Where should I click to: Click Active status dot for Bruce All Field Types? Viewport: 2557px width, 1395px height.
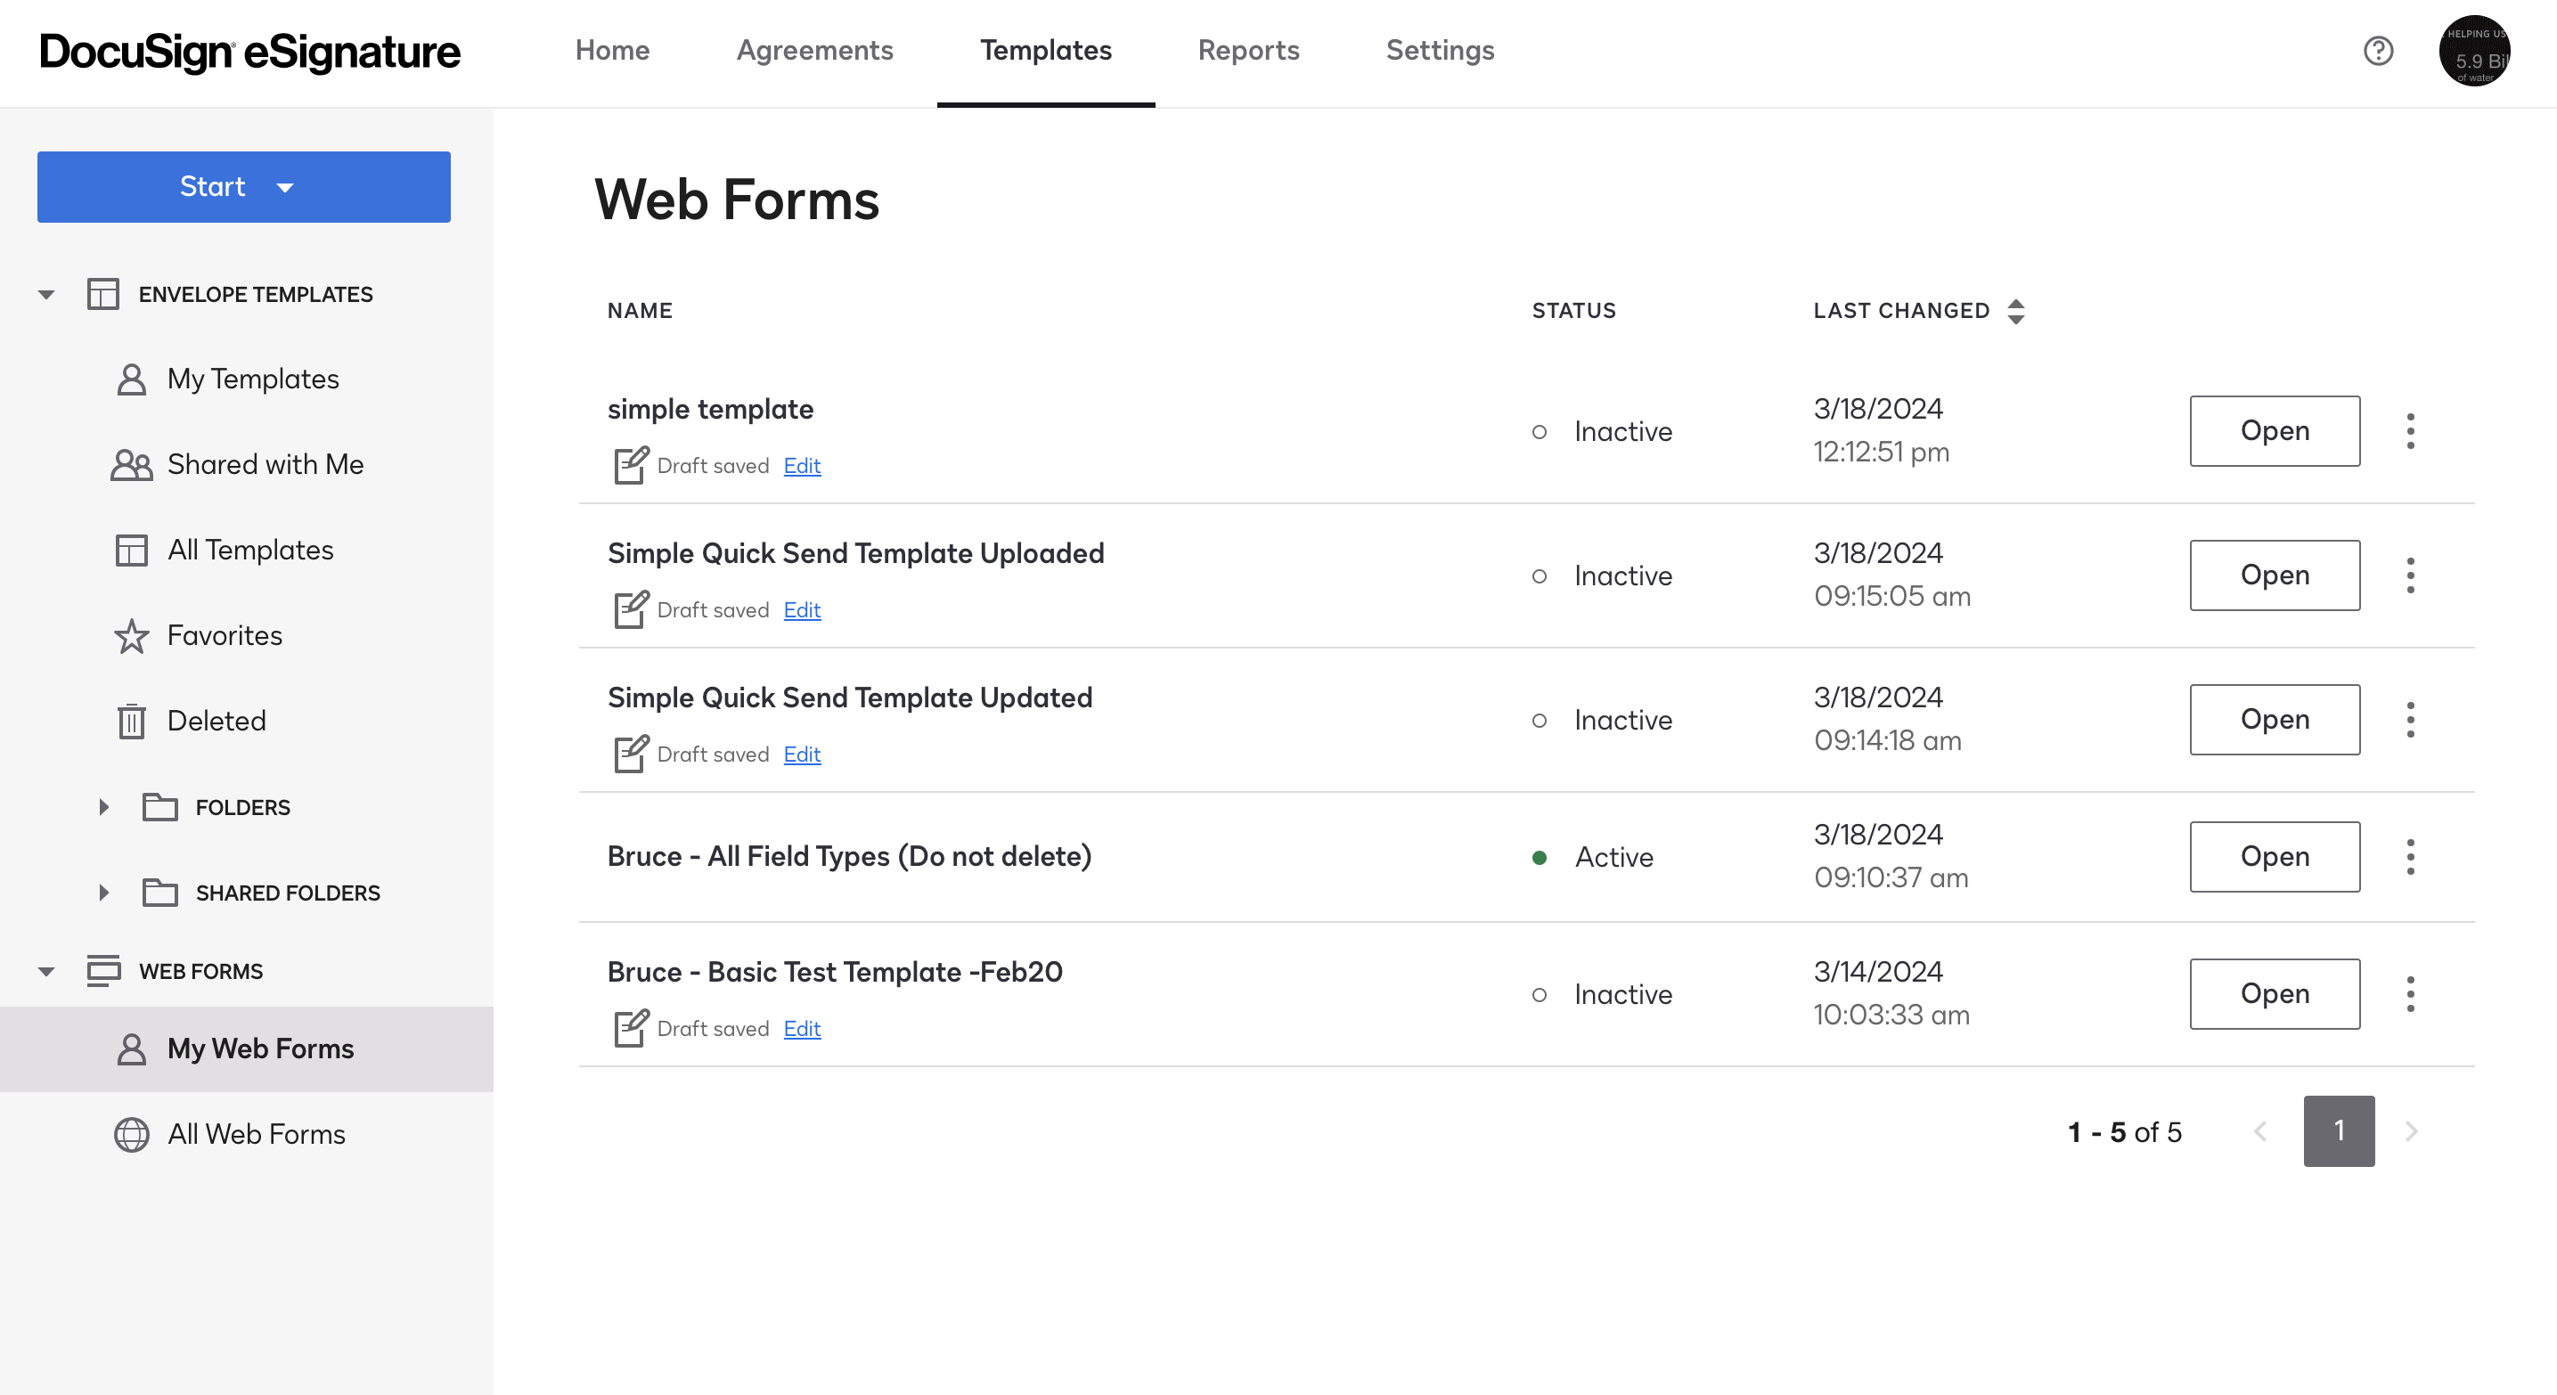tap(1539, 857)
